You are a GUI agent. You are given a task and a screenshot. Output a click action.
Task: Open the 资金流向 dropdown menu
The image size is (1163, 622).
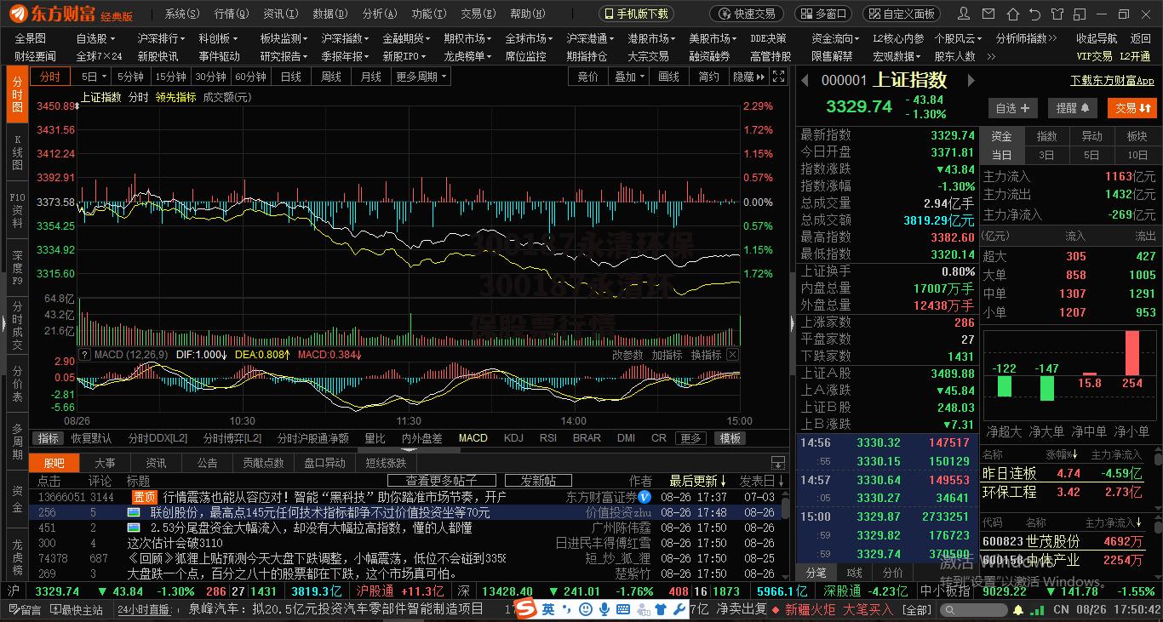pos(836,38)
